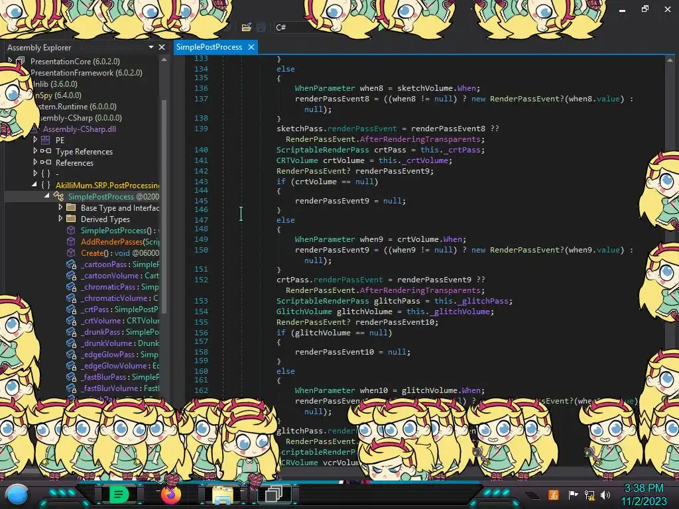
Task: Click the _cartoonPass field icon
Action: (72, 264)
